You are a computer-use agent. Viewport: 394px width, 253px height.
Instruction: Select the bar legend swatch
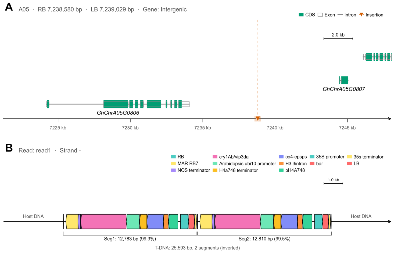pyautogui.click(x=312, y=163)
